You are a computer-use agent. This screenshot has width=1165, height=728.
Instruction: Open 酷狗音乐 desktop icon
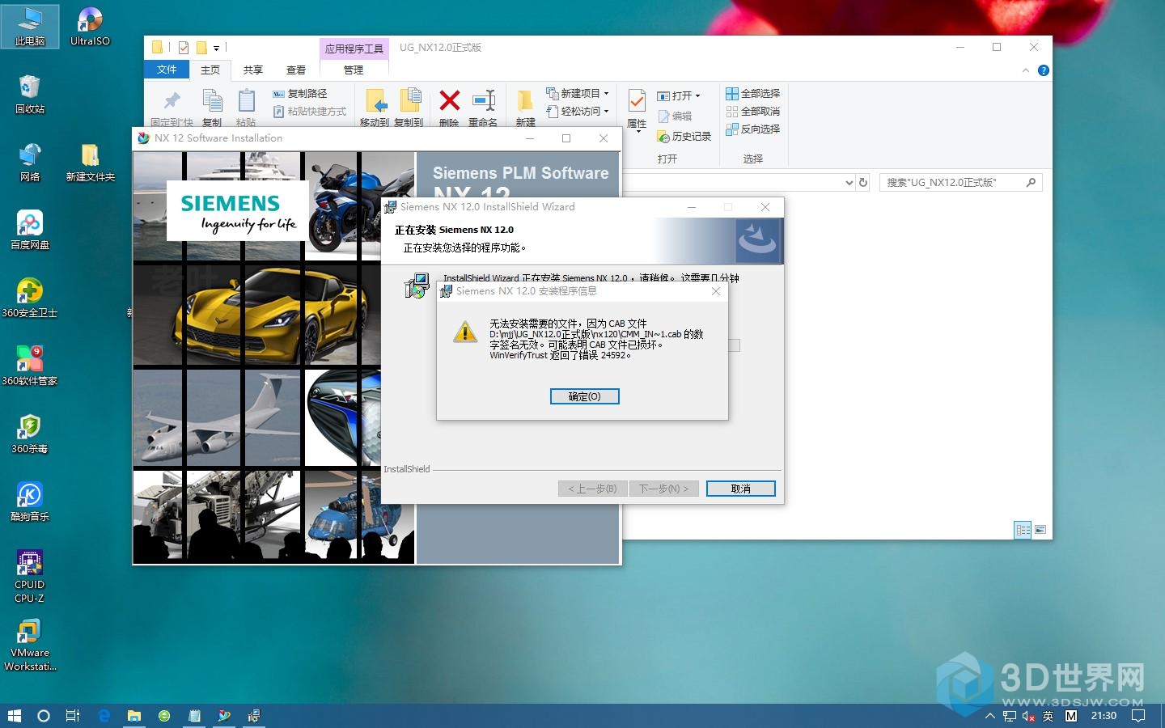pyautogui.click(x=29, y=502)
